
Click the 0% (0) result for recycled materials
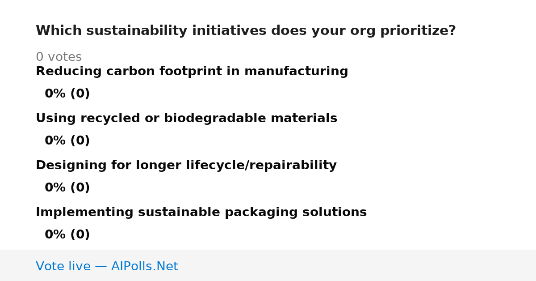tap(67, 141)
